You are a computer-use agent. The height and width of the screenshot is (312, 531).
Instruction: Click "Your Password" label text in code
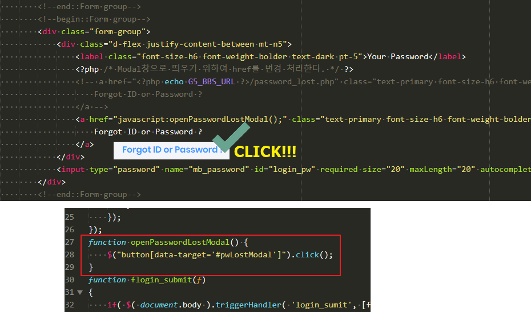click(398, 57)
